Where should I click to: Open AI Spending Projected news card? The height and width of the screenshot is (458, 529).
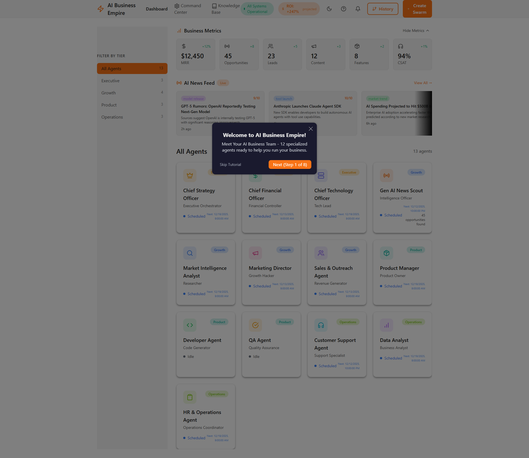click(397, 113)
